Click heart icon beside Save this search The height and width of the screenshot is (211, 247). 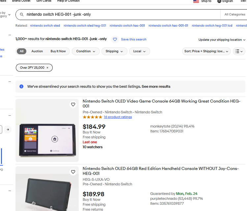(x=115, y=39)
